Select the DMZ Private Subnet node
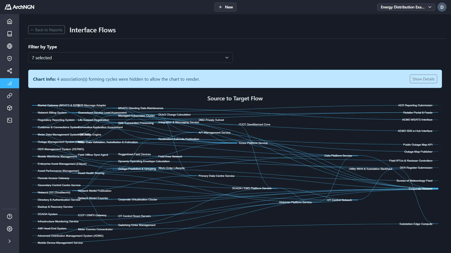 pyautogui.click(x=211, y=120)
